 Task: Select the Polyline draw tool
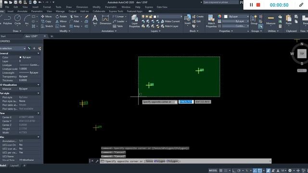(8, 20)
